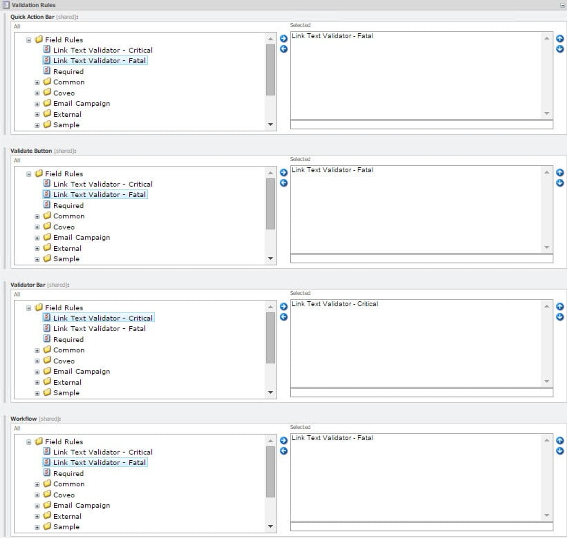Expand Email Campaign folder in Validate Button tree
This screenshot has height=538, width=567.
click(x=37, y=238)
